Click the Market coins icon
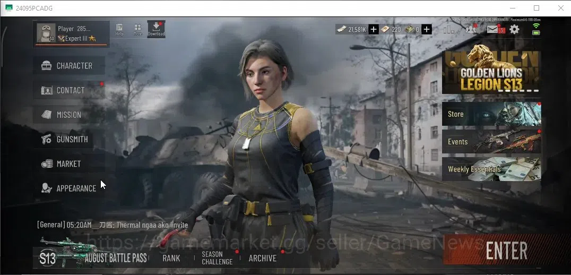Image resolution: width=571 pixels, height=275 pixels. pos(47,164)
